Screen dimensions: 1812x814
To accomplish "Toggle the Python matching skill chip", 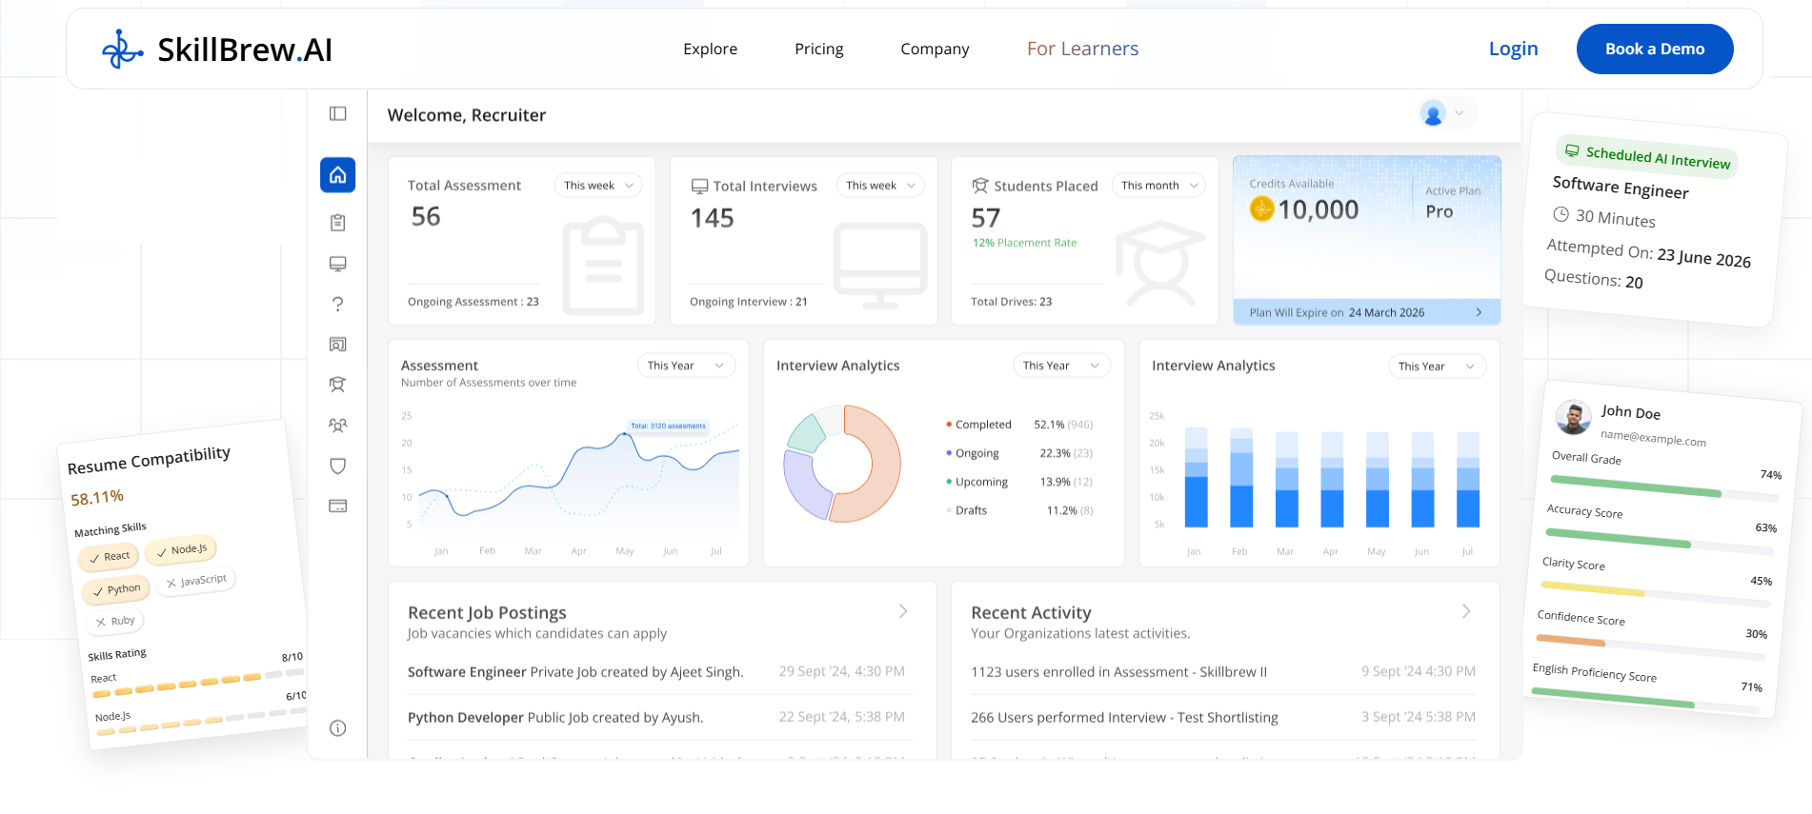I will pos(116,589).
